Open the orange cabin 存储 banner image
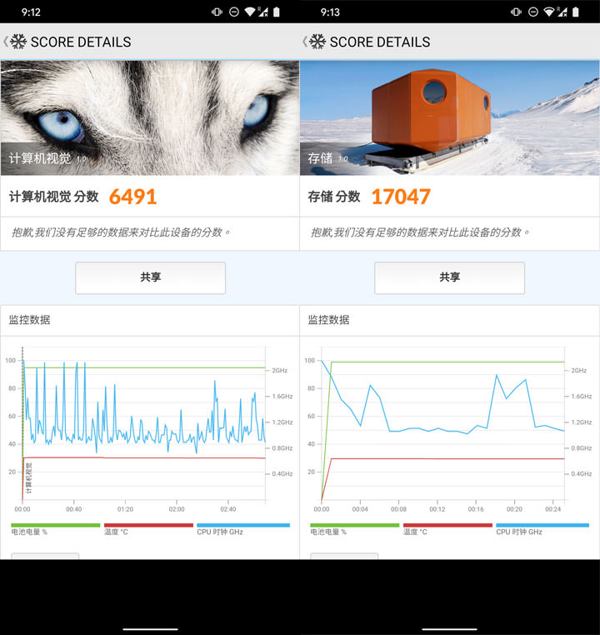600x635 pixels. tap(450, 117)
